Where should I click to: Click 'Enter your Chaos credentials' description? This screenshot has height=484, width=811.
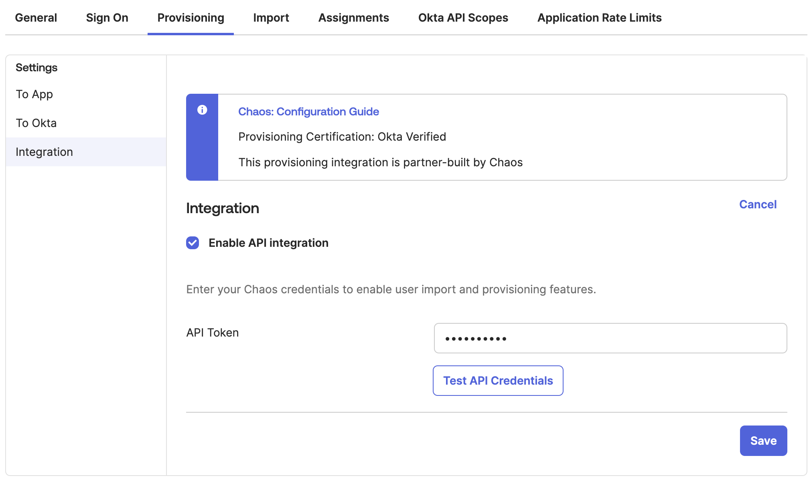pos(391,289)
